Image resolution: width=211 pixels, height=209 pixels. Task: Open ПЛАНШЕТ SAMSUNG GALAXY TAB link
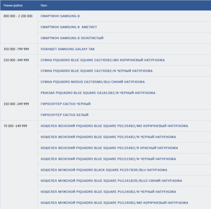[x=68, y=49]
